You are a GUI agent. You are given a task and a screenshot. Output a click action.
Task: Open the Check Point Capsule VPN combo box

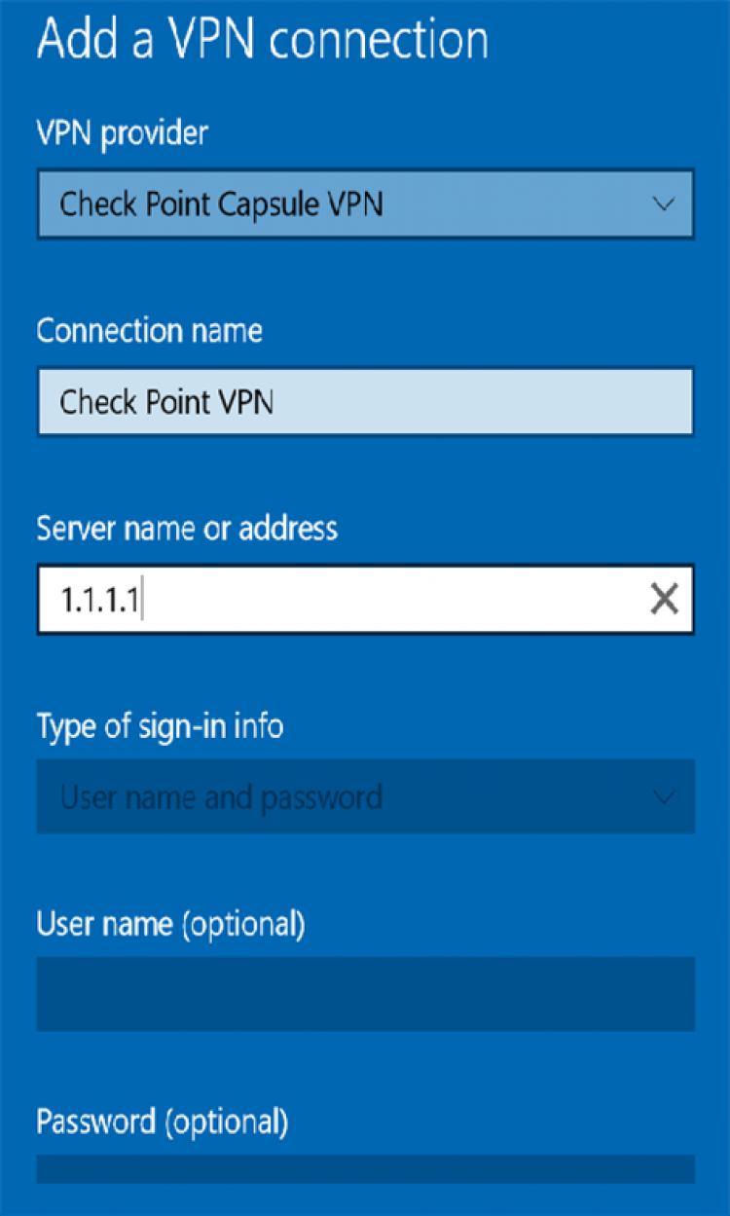[x=365, y=204]
